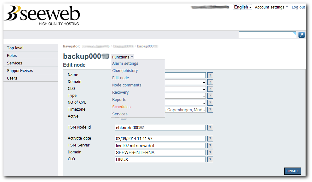
Task: Open help icon beside the Domain dropdown
Action: coord(210,82)
